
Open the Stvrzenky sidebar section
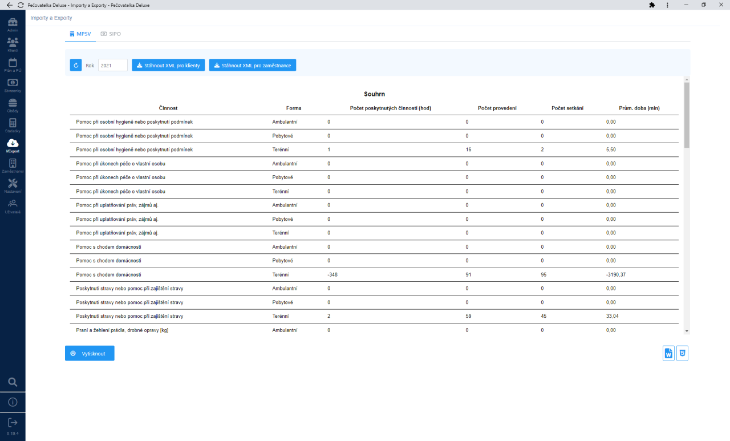(x=13, y=85)
